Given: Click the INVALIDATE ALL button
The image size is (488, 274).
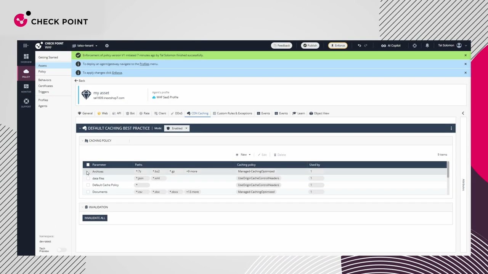Looking at the screenshot, I should pos(95,218).
